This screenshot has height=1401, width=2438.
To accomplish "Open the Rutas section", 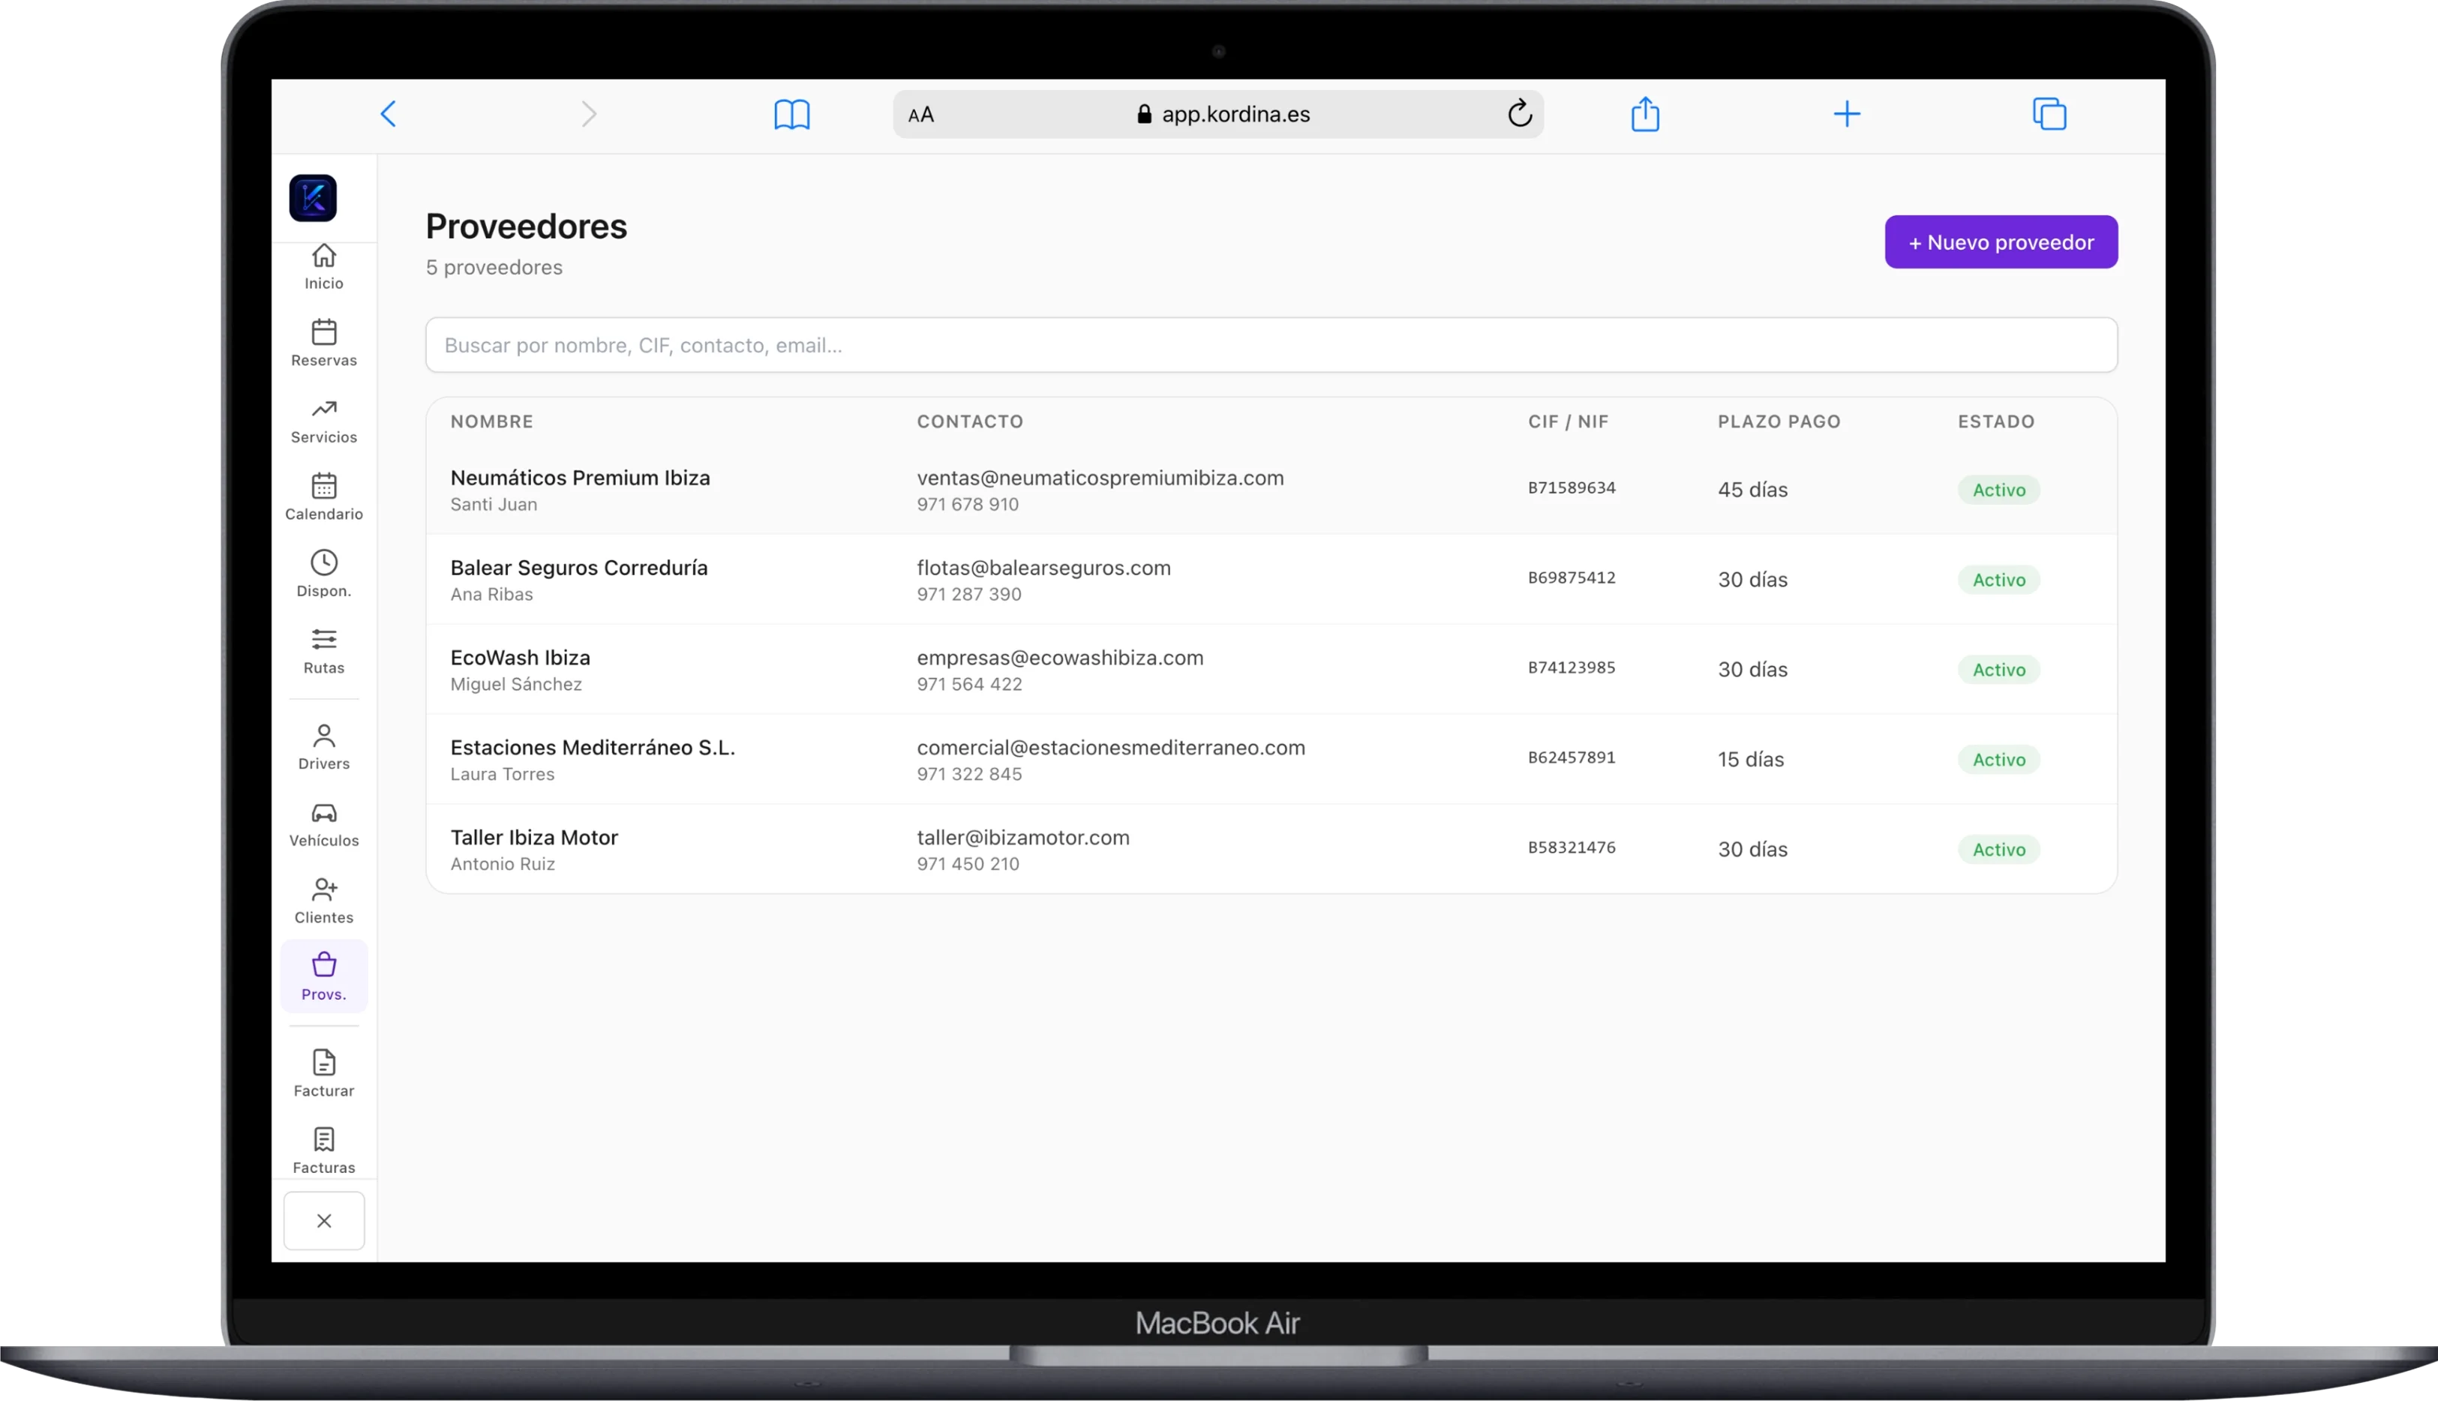I will [x=324, y=652].
